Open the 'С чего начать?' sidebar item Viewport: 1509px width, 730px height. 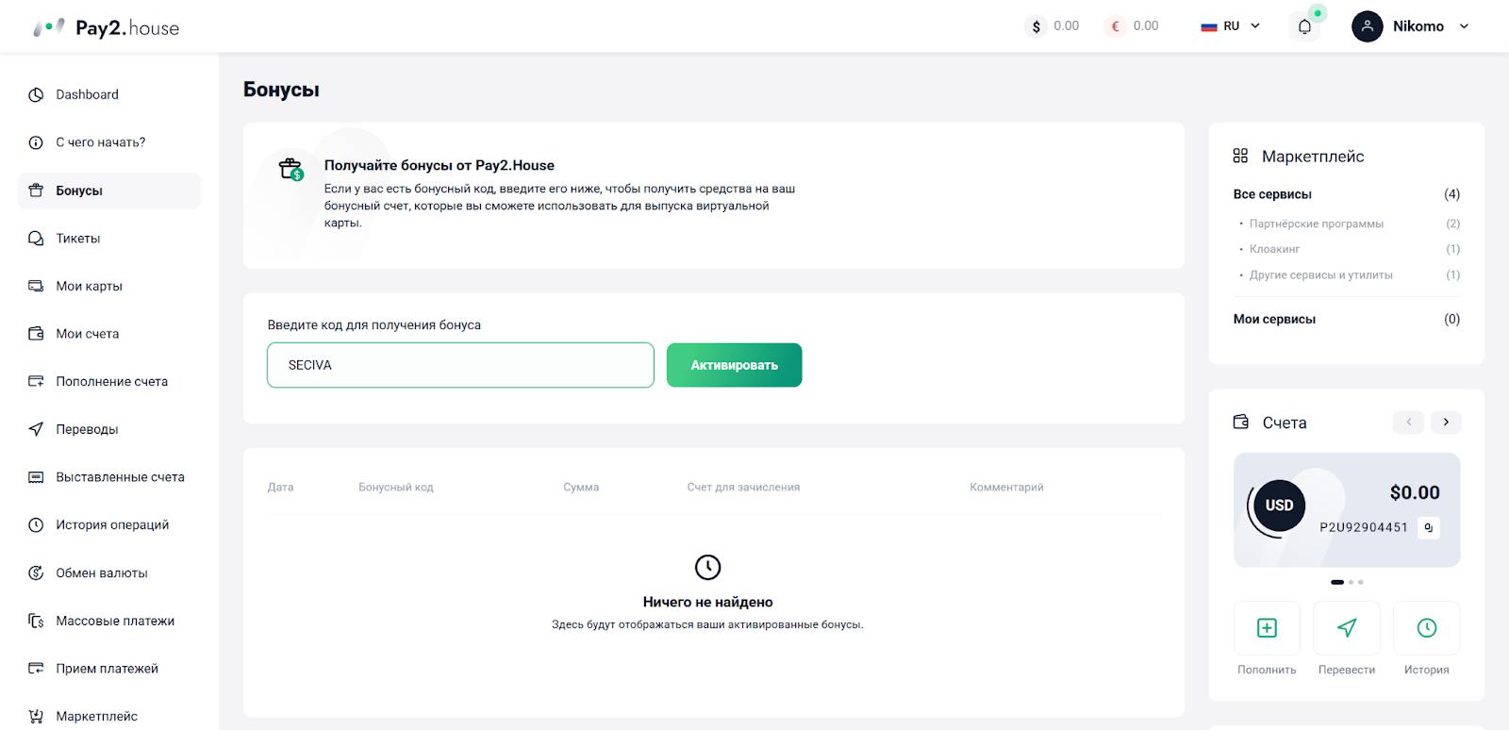click(100, 142)
